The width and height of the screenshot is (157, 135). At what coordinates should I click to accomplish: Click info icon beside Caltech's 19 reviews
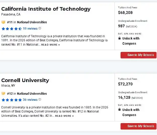click(x=40, y=28)
